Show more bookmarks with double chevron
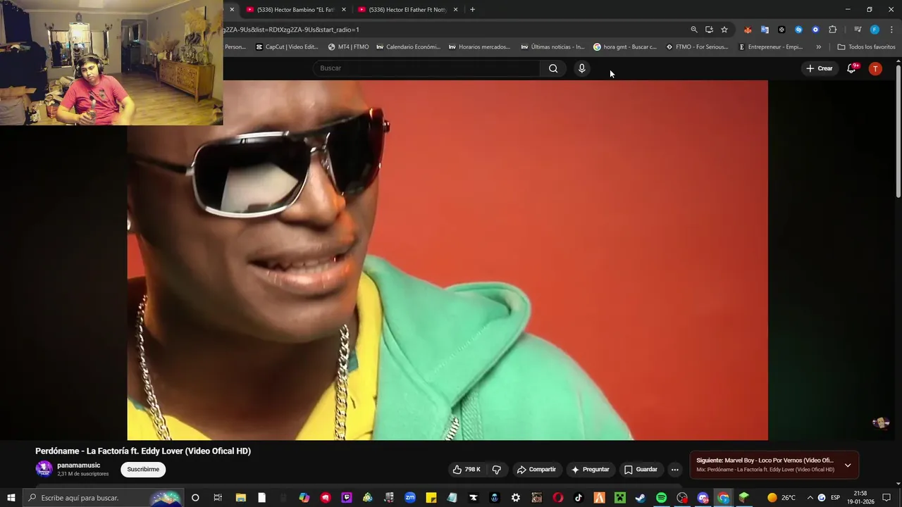Screen dimensions: 902x507 coord(818,47)
